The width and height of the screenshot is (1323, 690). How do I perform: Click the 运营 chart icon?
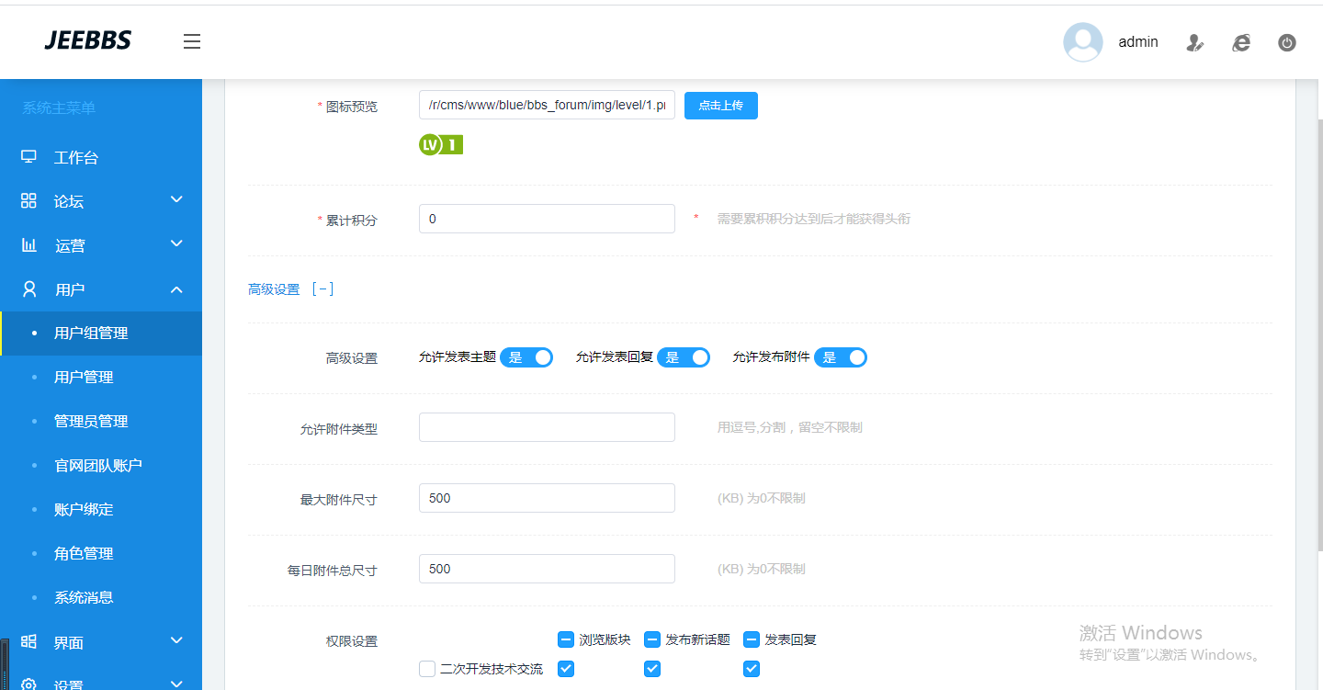(x=28, y=245)
